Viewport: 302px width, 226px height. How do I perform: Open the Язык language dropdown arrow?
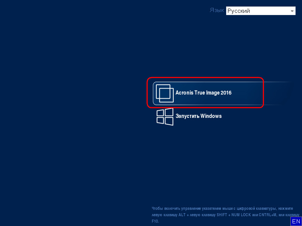(292, 11)
